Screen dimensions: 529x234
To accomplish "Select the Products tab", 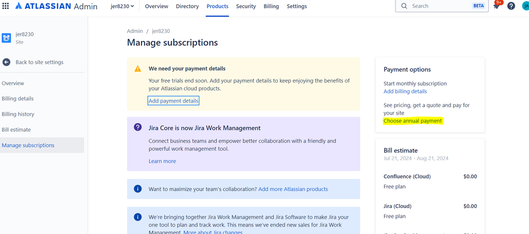I will 217,6.
